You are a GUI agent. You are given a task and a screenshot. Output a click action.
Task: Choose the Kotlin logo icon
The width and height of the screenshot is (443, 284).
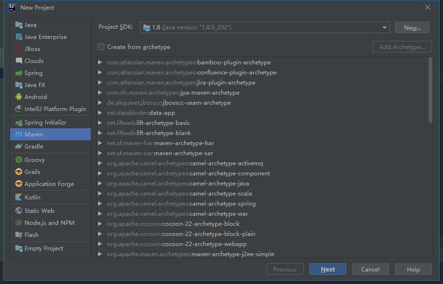(x=19, y=197)
